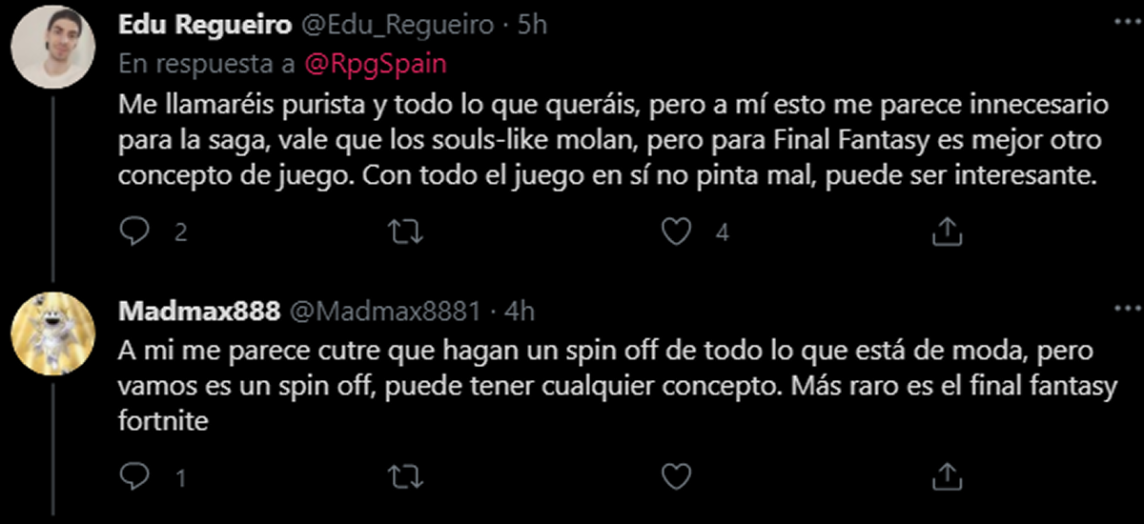The width and height of the screenshot is (1144, 524).
Task: Open the 5h timestamp on Edu's tweet
Action: (532, 26)
